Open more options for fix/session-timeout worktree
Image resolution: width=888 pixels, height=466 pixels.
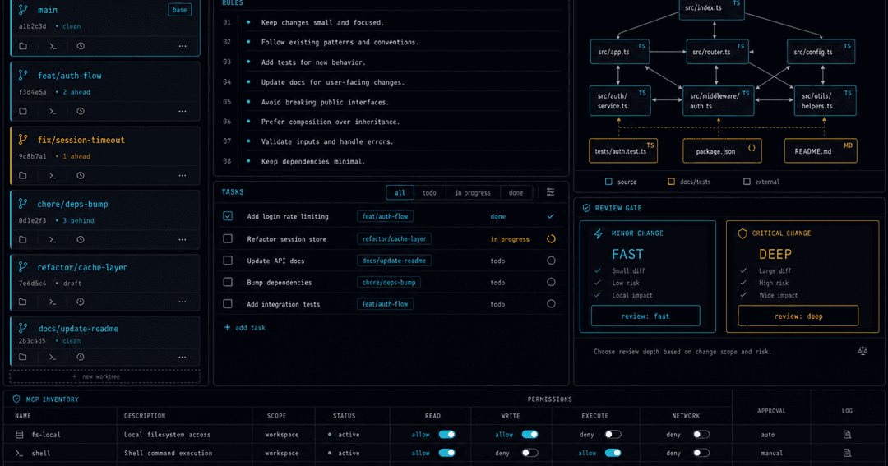tap(183, 176)
